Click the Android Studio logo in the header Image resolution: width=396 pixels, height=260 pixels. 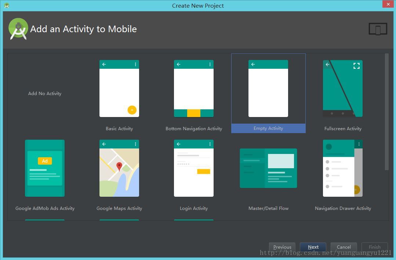point(18,29)
